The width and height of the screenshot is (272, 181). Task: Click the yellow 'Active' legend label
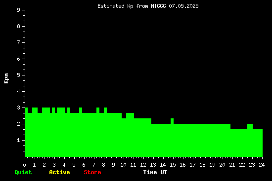tap(59, 172)
